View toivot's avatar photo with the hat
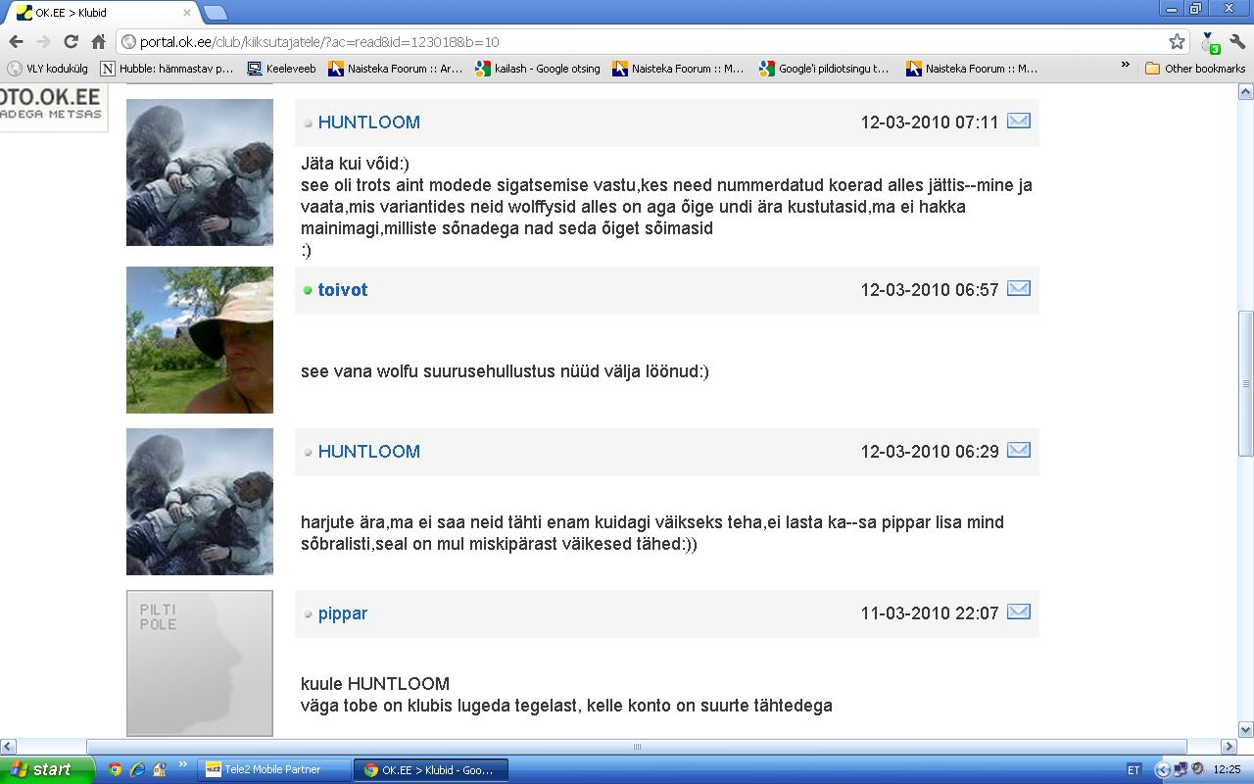 (x=200, y=339)
